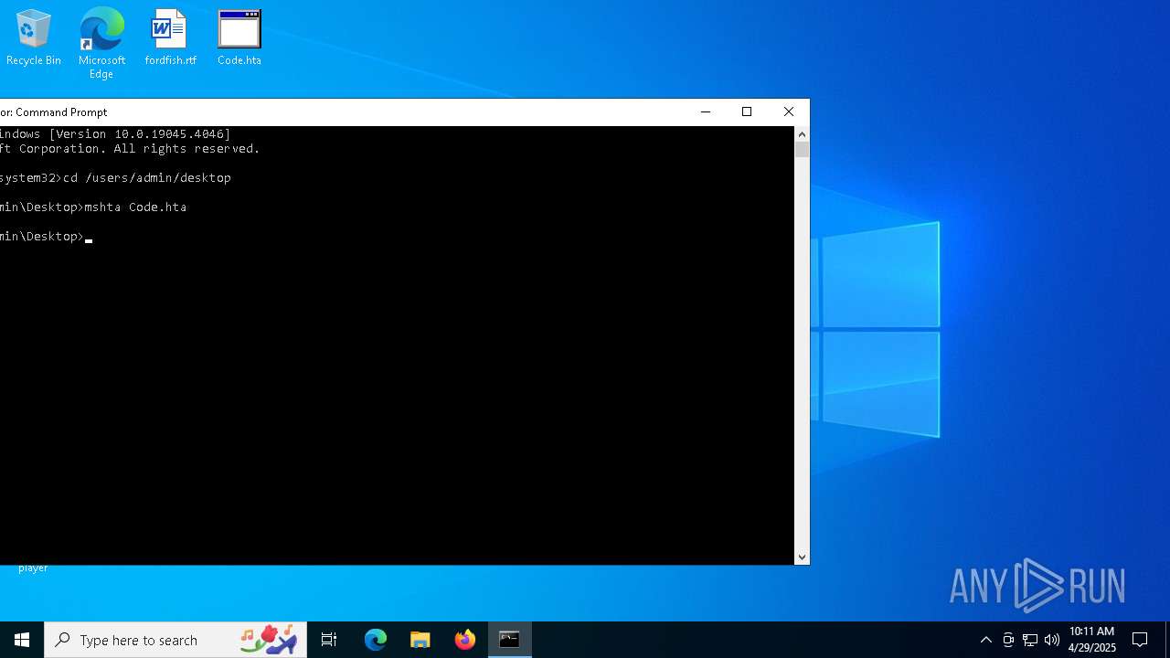Select the Microsoft Edge desktop shortcut
This screenshot has width=1170, height=658.
coord(101,43)
